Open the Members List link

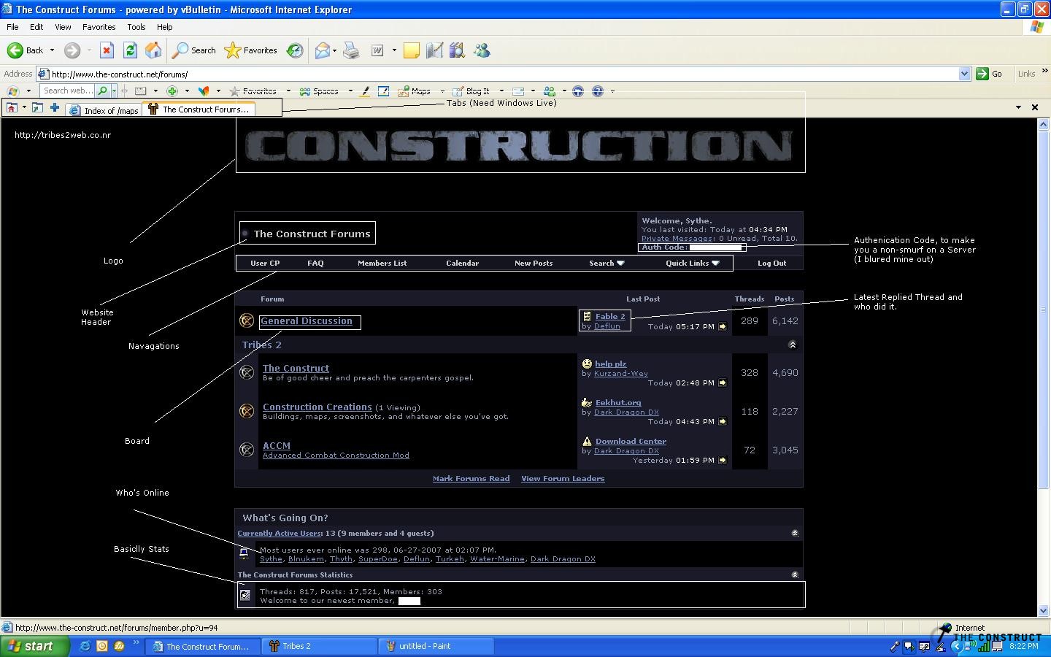(x=382, y=264)
